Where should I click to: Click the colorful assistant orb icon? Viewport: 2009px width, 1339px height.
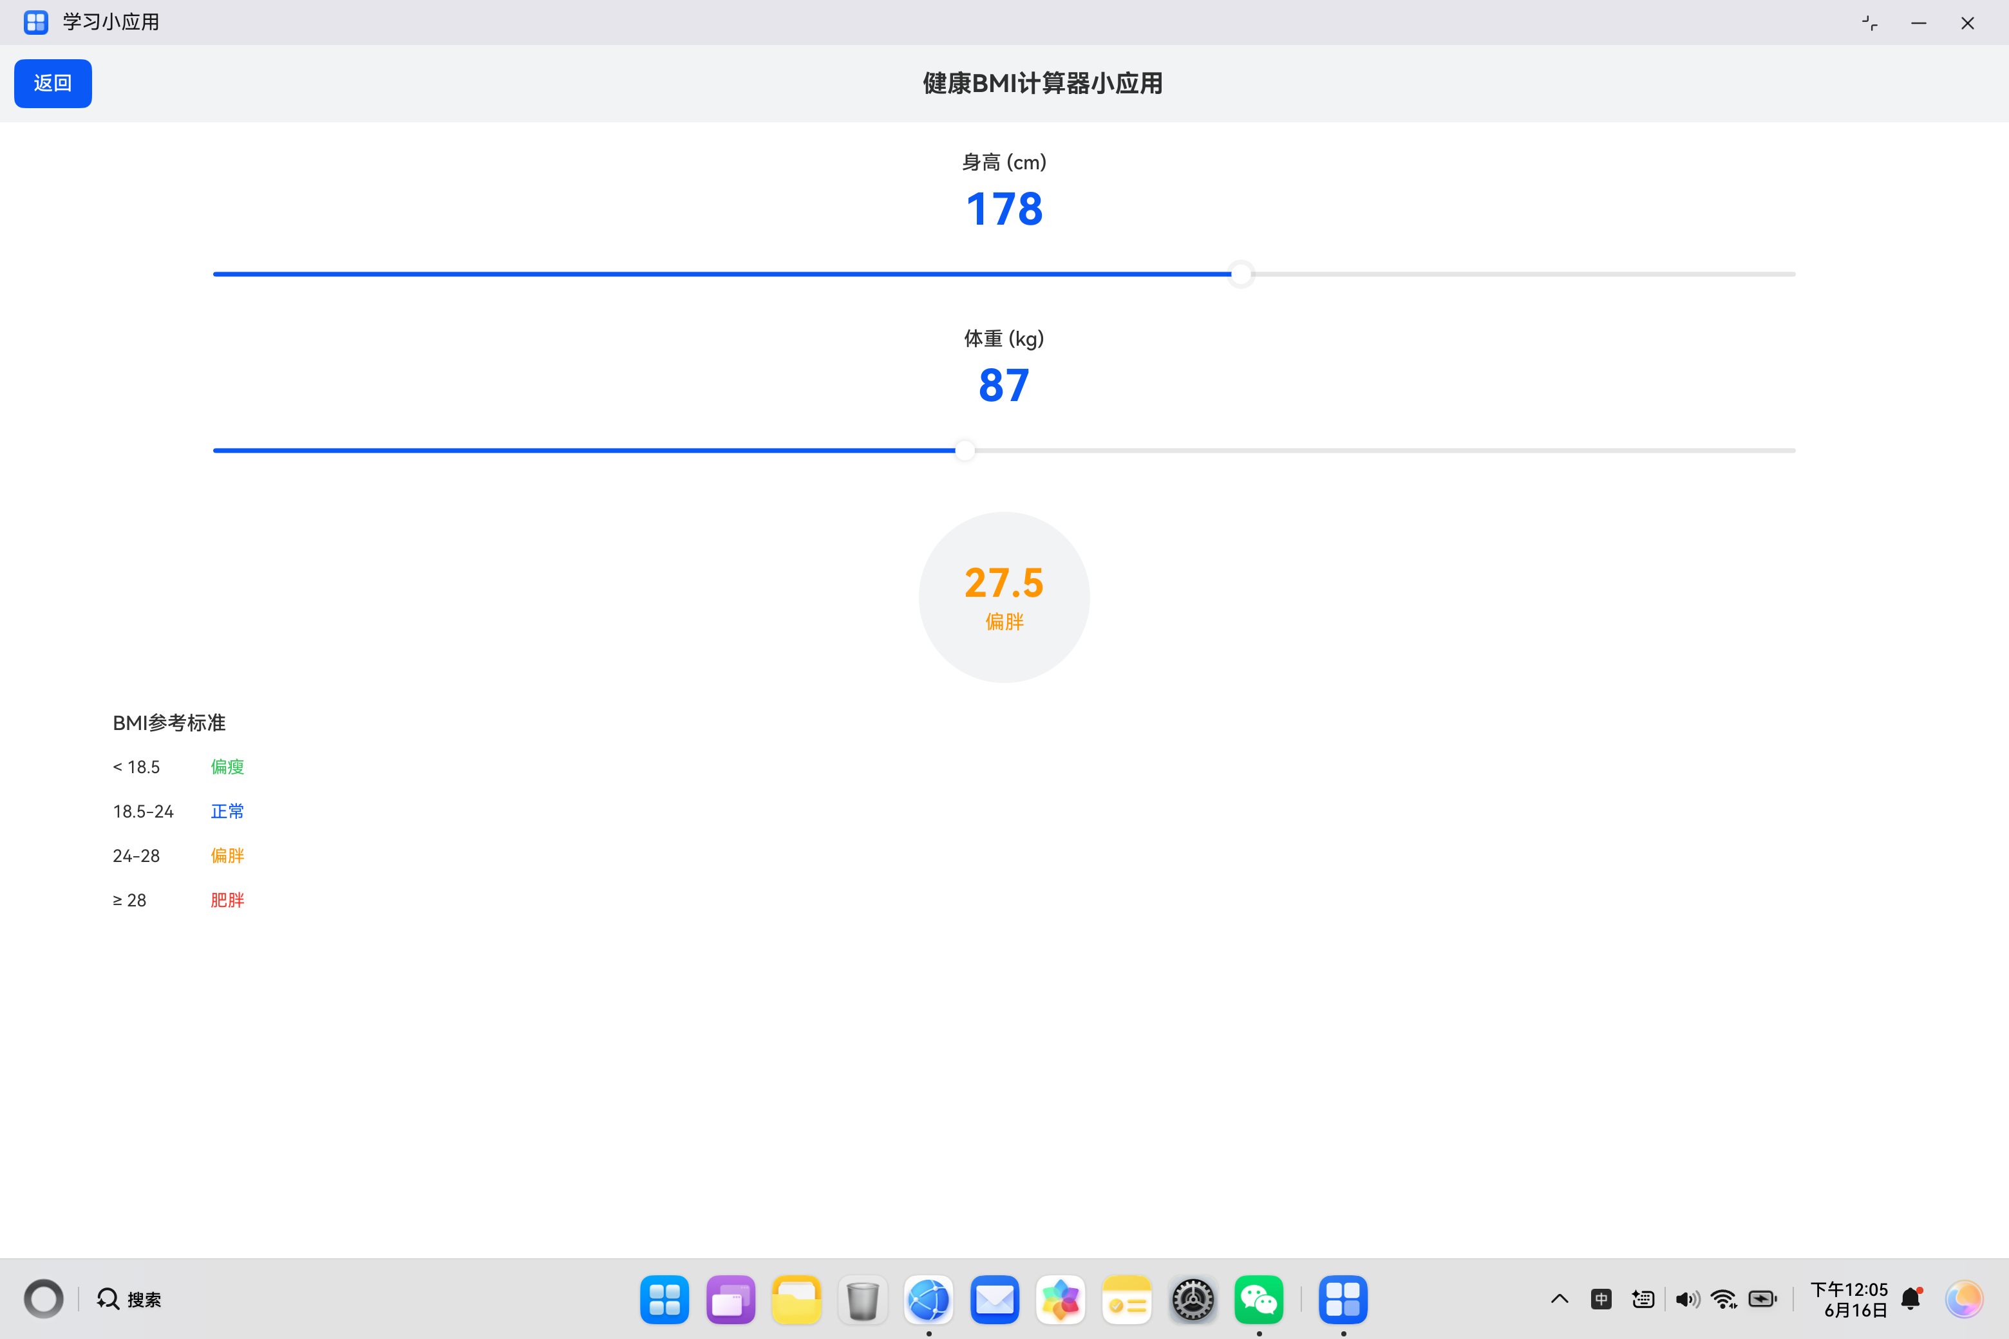point(1964,1299)
